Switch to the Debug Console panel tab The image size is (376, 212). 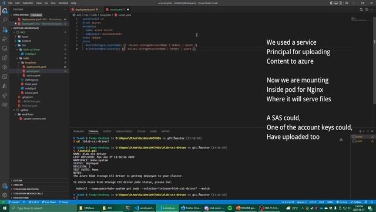tap(124, 131)
